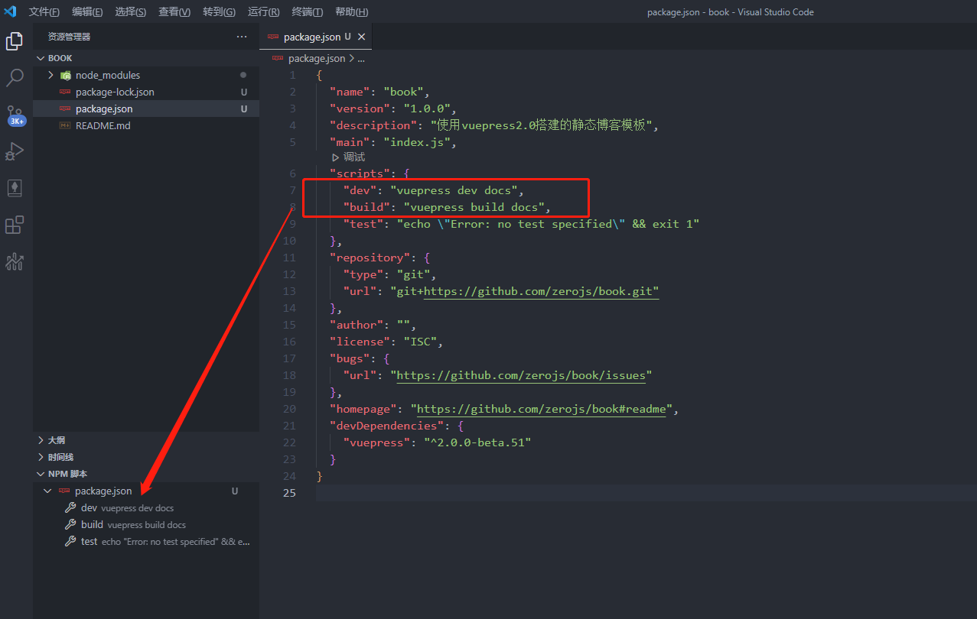Screen dimensions: 977x619
Task: Open the Extensions view in activity bar
Action: [x=15, y=225]
